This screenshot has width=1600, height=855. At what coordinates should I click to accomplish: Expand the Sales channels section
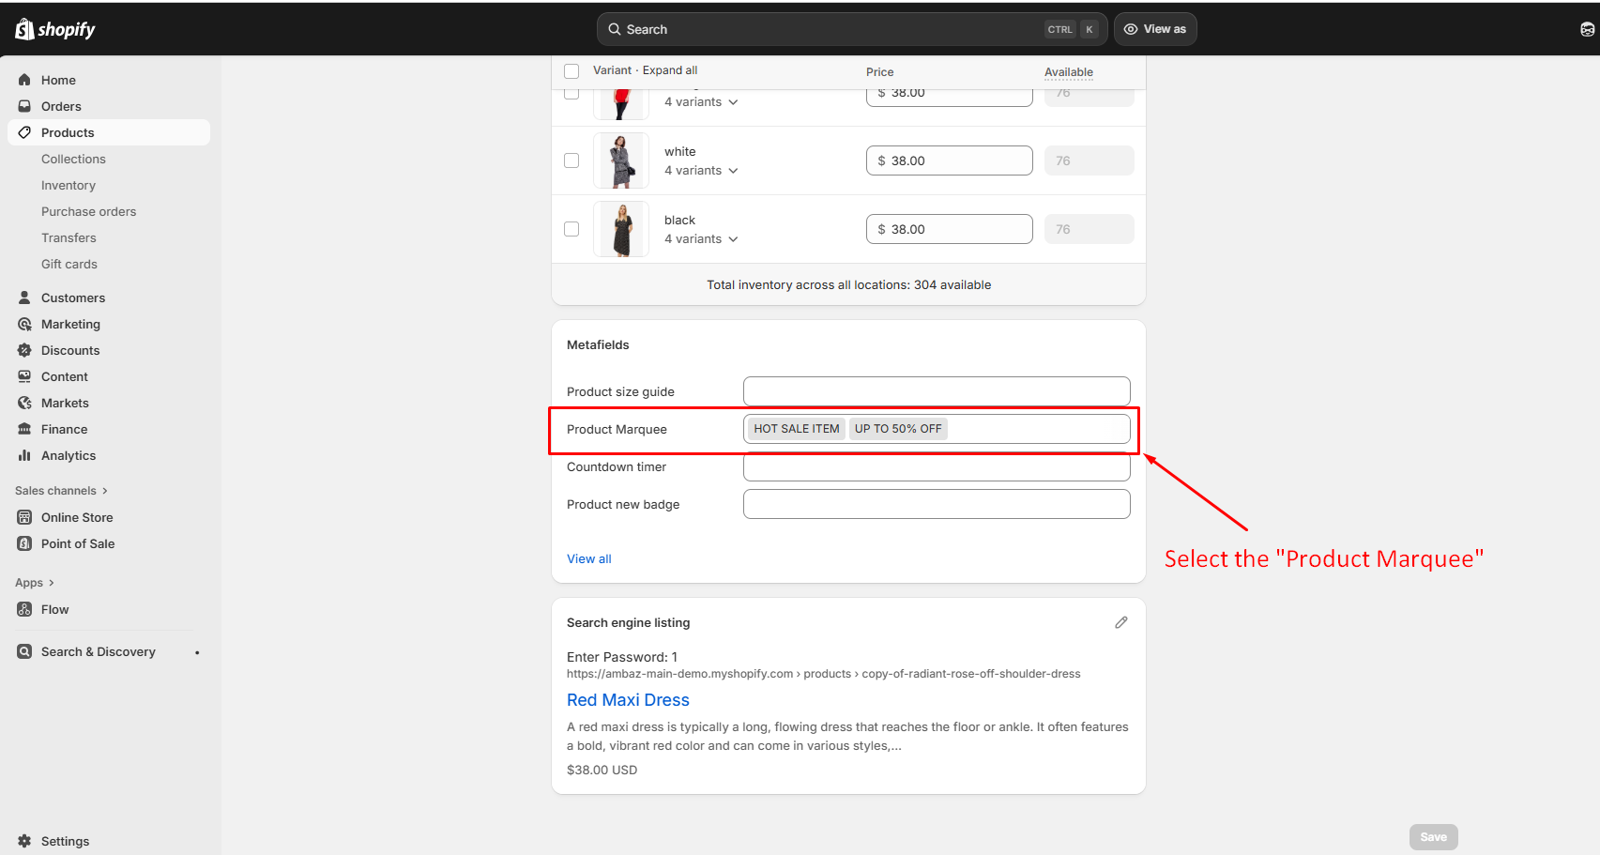tap(61, 491)
